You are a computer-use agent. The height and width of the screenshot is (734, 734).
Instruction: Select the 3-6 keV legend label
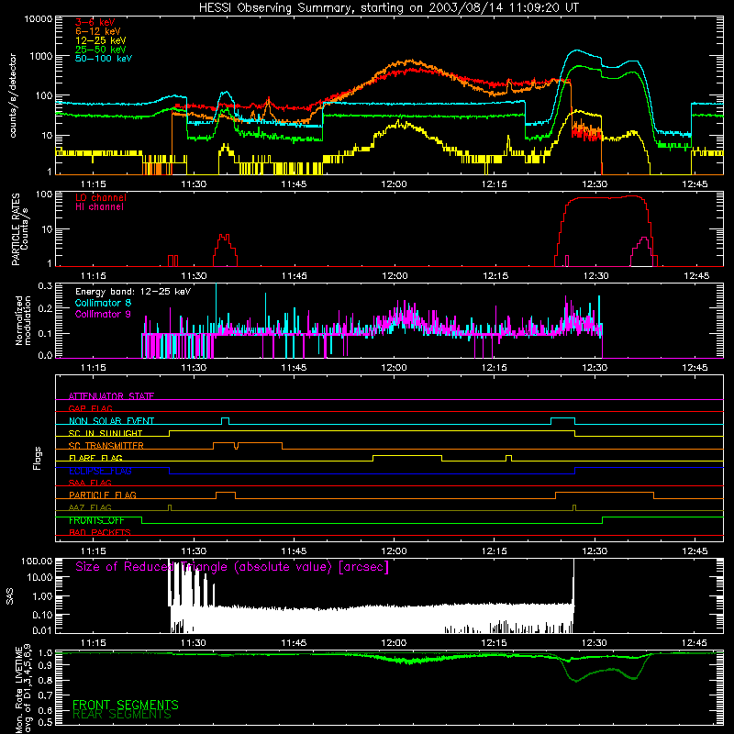tap(95, 22)
